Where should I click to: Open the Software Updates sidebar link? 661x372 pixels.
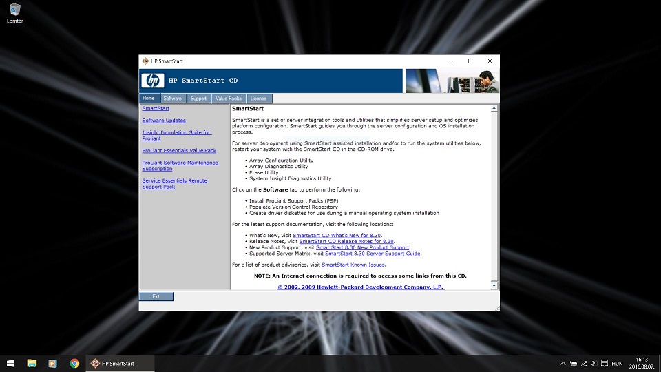(x=164, y=120)
